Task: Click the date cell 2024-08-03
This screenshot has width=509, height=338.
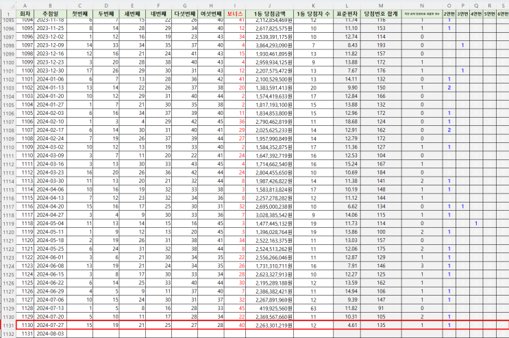Action: pos(50,334)
